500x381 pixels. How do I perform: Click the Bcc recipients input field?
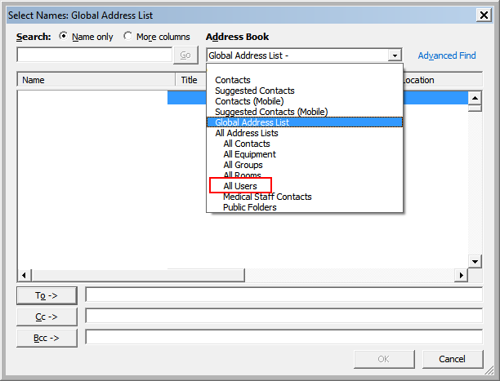click(283, 337)
